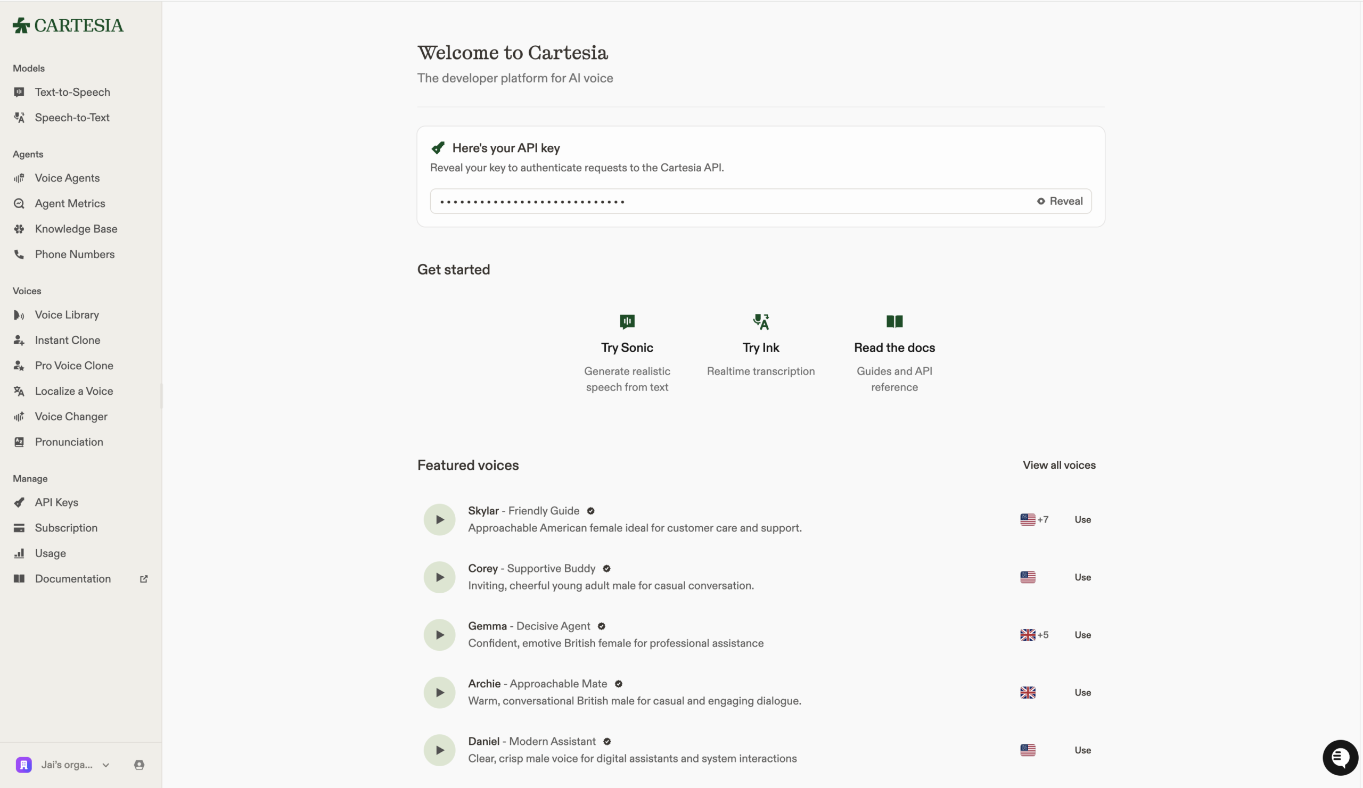Image resolution: width=1363 pixels, height=788 pixels.
Task: Click the Localize a Voice icon
Action: tap(19, 391)
